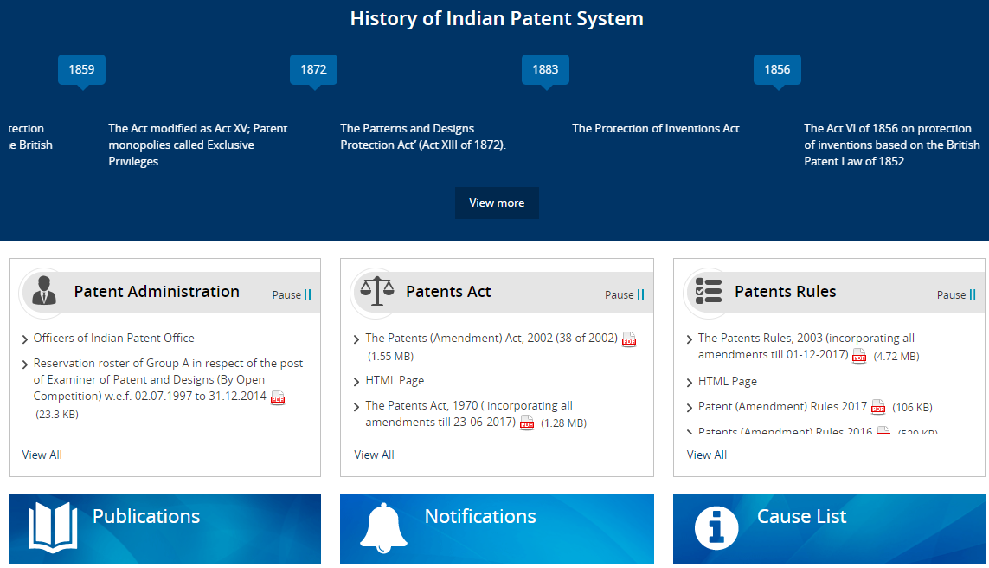Click the Patent Administration person icon
Viewport: 989px width, 568px height.
42,293
